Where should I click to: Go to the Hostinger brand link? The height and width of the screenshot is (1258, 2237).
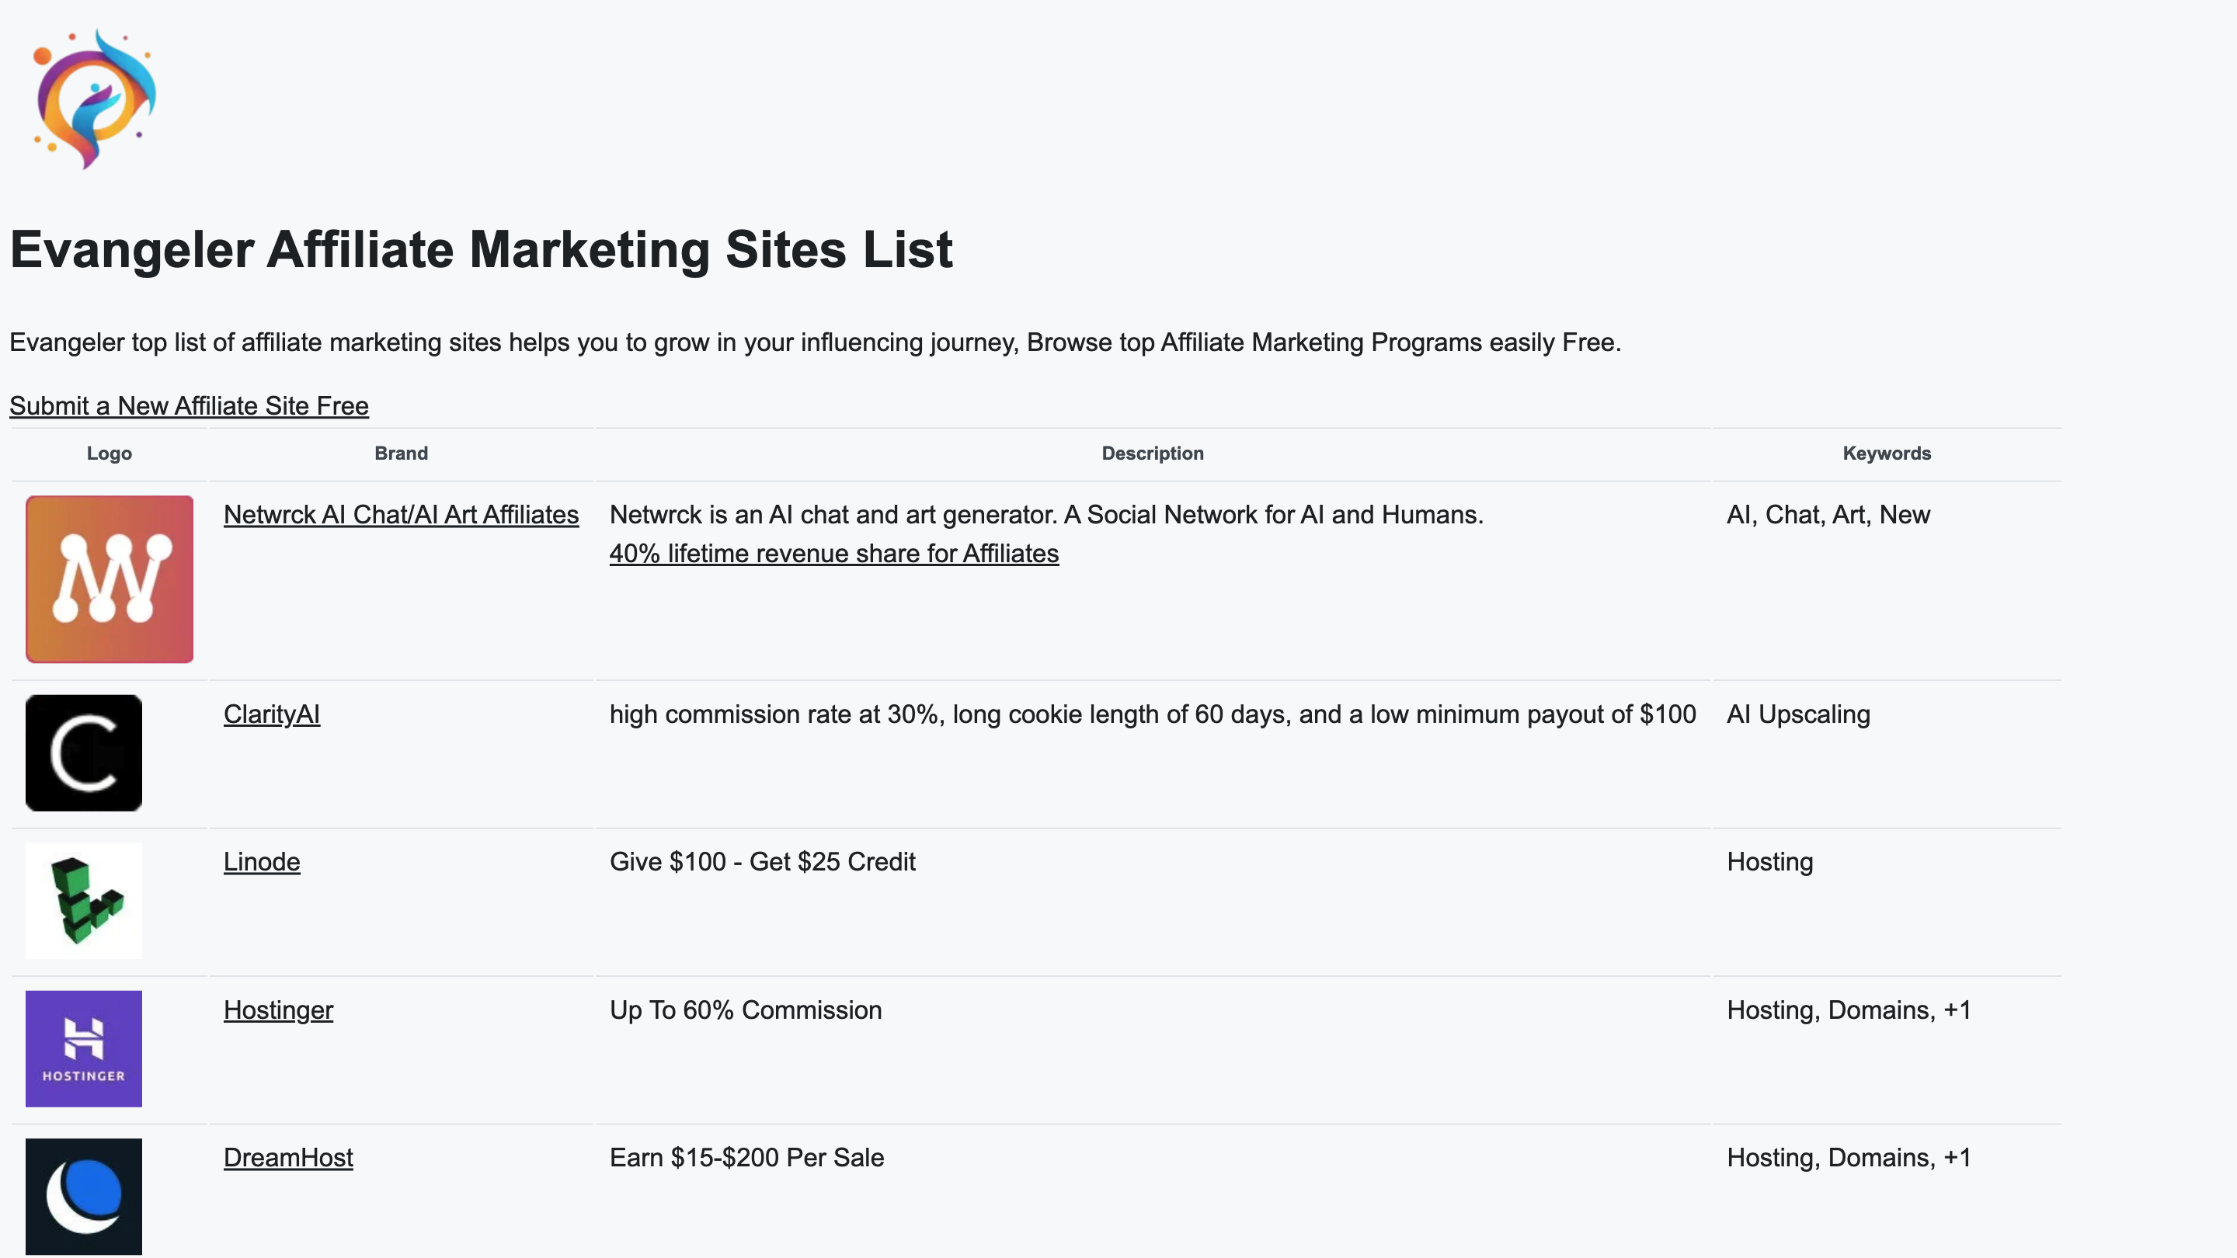[x=278, y=1010]
